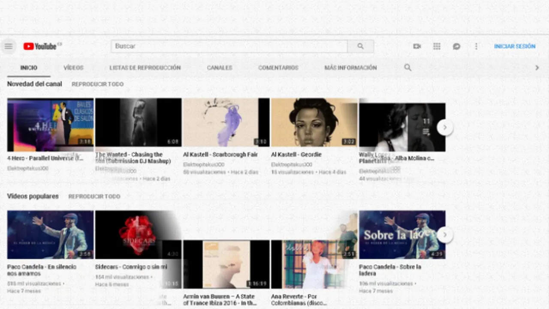Open Wally Lopez Planetaria playlist thumbnail
Viewport: 549px width, 309px height.
tap(402, 127)
